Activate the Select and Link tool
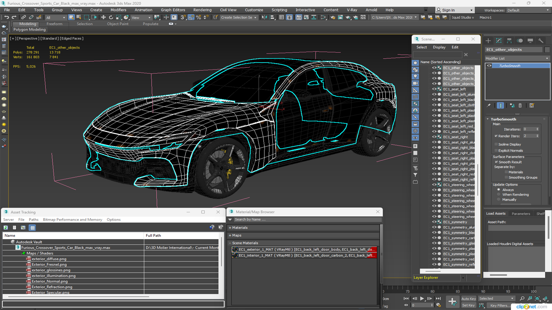 (24, 18)
